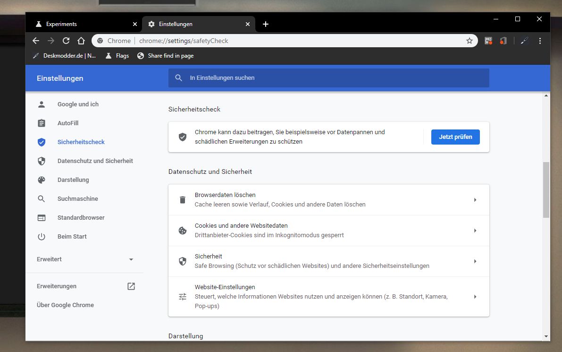Viewport: 562px width, 352px height.
Task: Open Standardbrowser in the sidebar
Action: click(x=81, y=218)
